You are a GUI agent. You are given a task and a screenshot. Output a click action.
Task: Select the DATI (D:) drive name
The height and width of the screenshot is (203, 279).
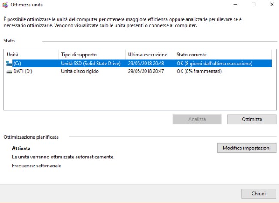pos(23,71)
